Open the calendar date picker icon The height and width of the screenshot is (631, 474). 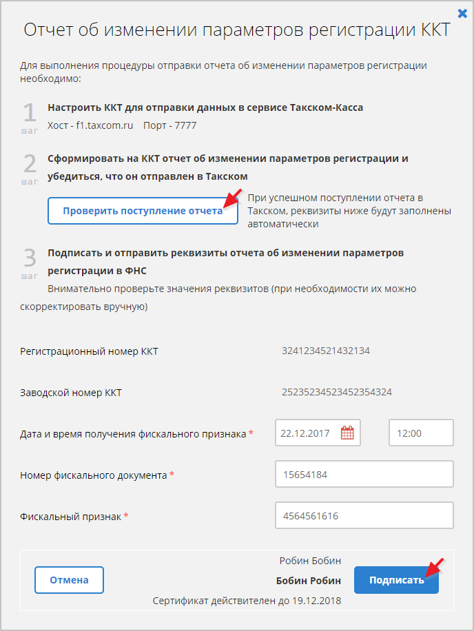click(x=347, y=433)
